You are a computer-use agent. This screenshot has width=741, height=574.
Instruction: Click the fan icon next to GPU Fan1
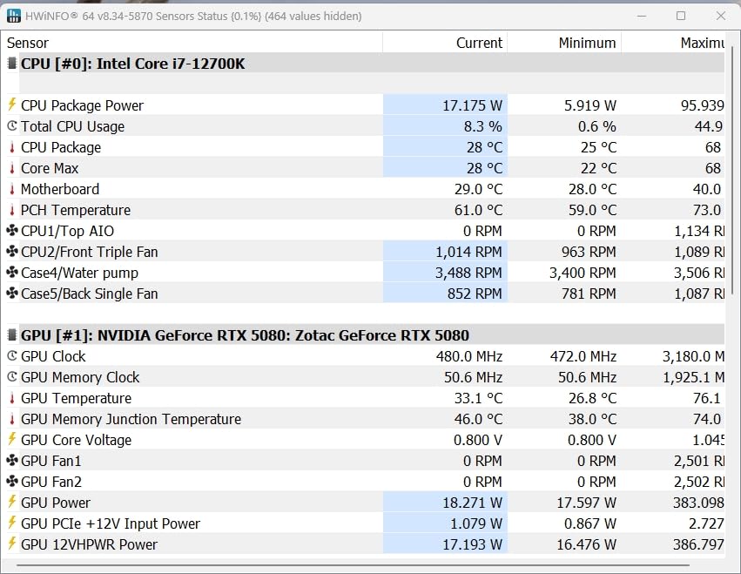(x=12, y=461)
